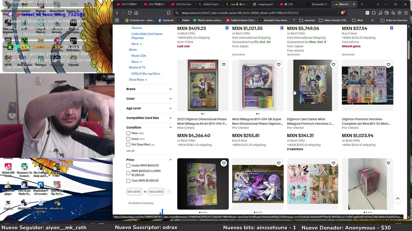Open PRAGMATA desktop shortcut
This screenshot has width=412, height=231.
point(24,205)
